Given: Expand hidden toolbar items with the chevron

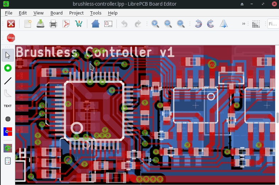Looking at the screenshot, I should click(x=244, y=24).
